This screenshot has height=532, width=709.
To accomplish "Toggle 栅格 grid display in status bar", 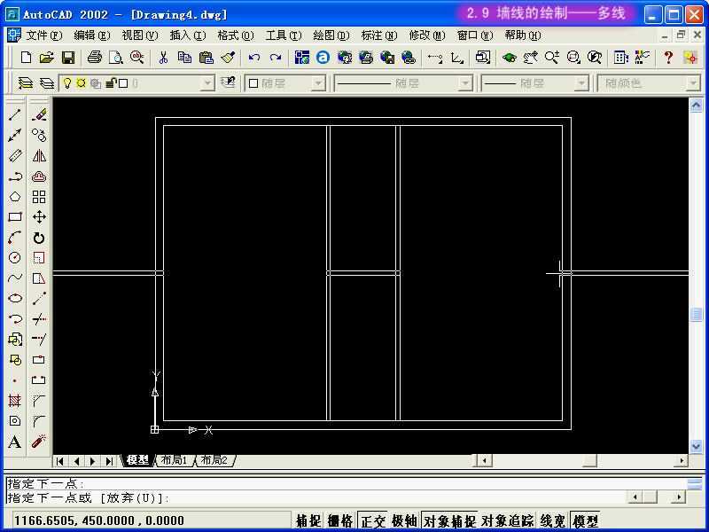I will [x=340, y=520].
